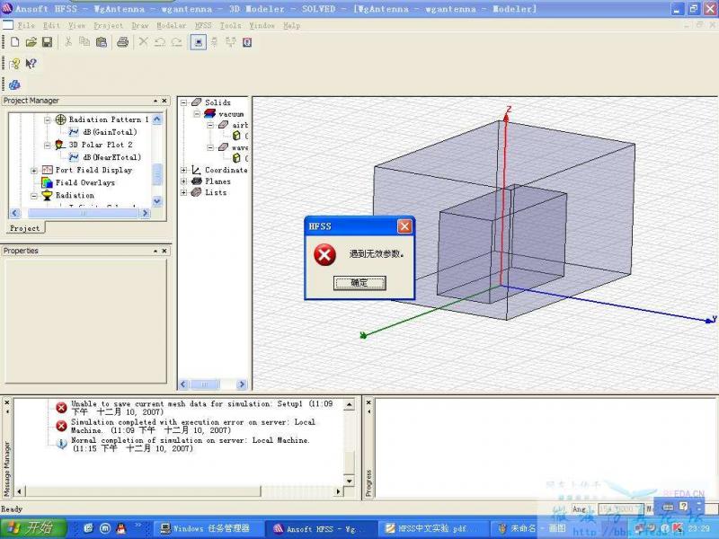Open the File menu
Viewport: 719px width, 539px height.
[26, 26]
